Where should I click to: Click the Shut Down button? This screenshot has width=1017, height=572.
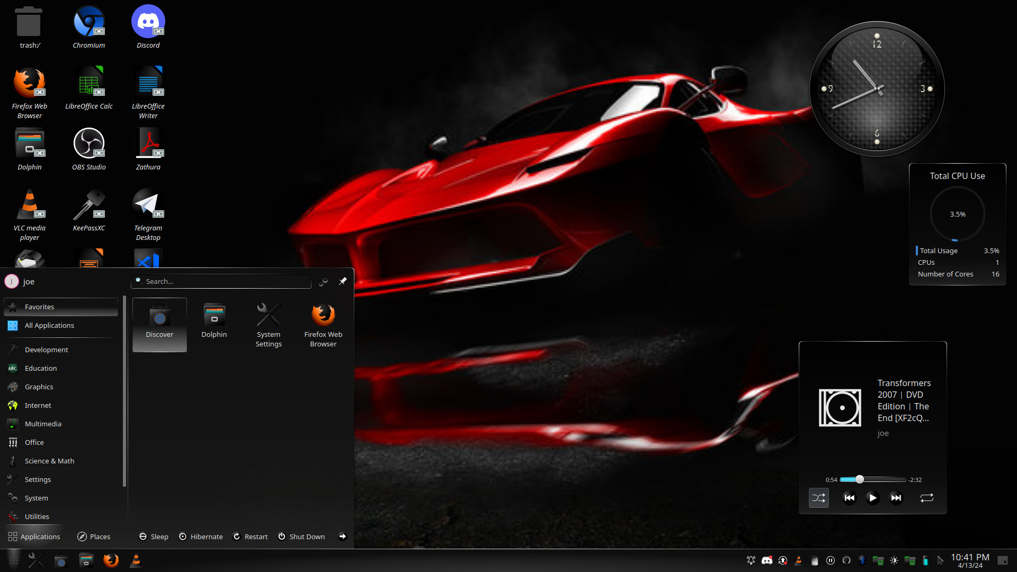301,536
